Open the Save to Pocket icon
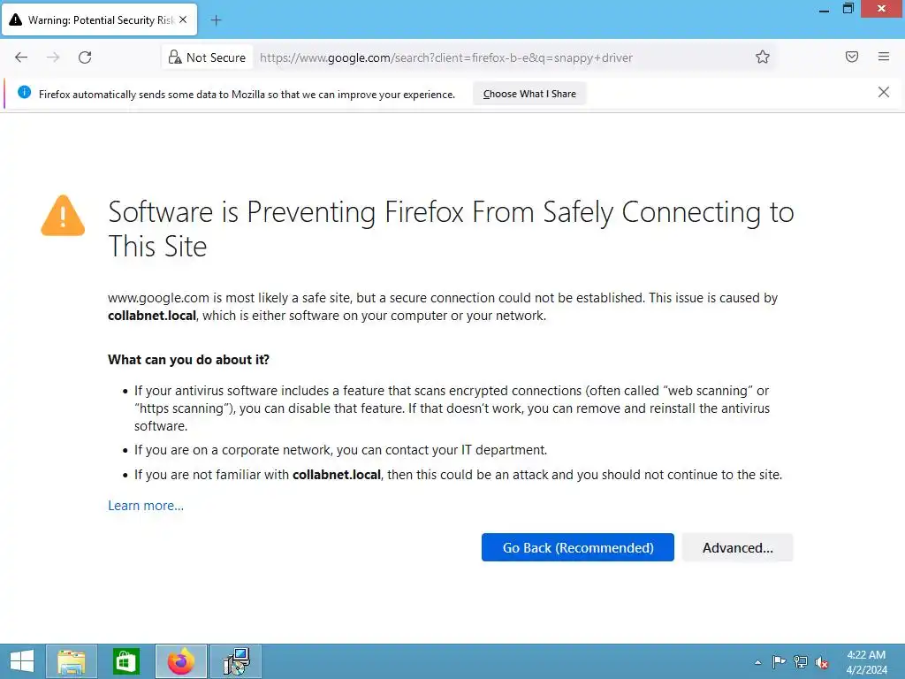 point(852,57)
